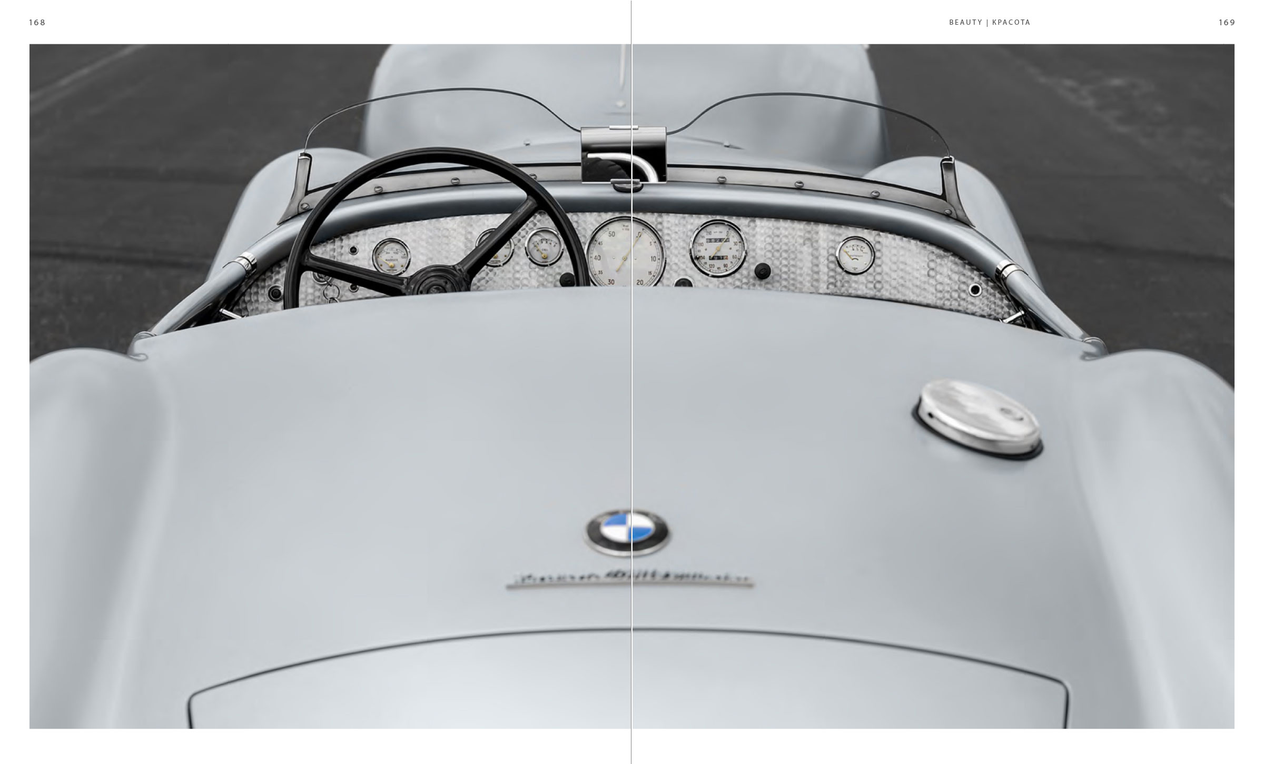Click the header text BEAUTY | КРАСОТА
The width and height of the screenshot is (1264, 764).
coord(990,23)
